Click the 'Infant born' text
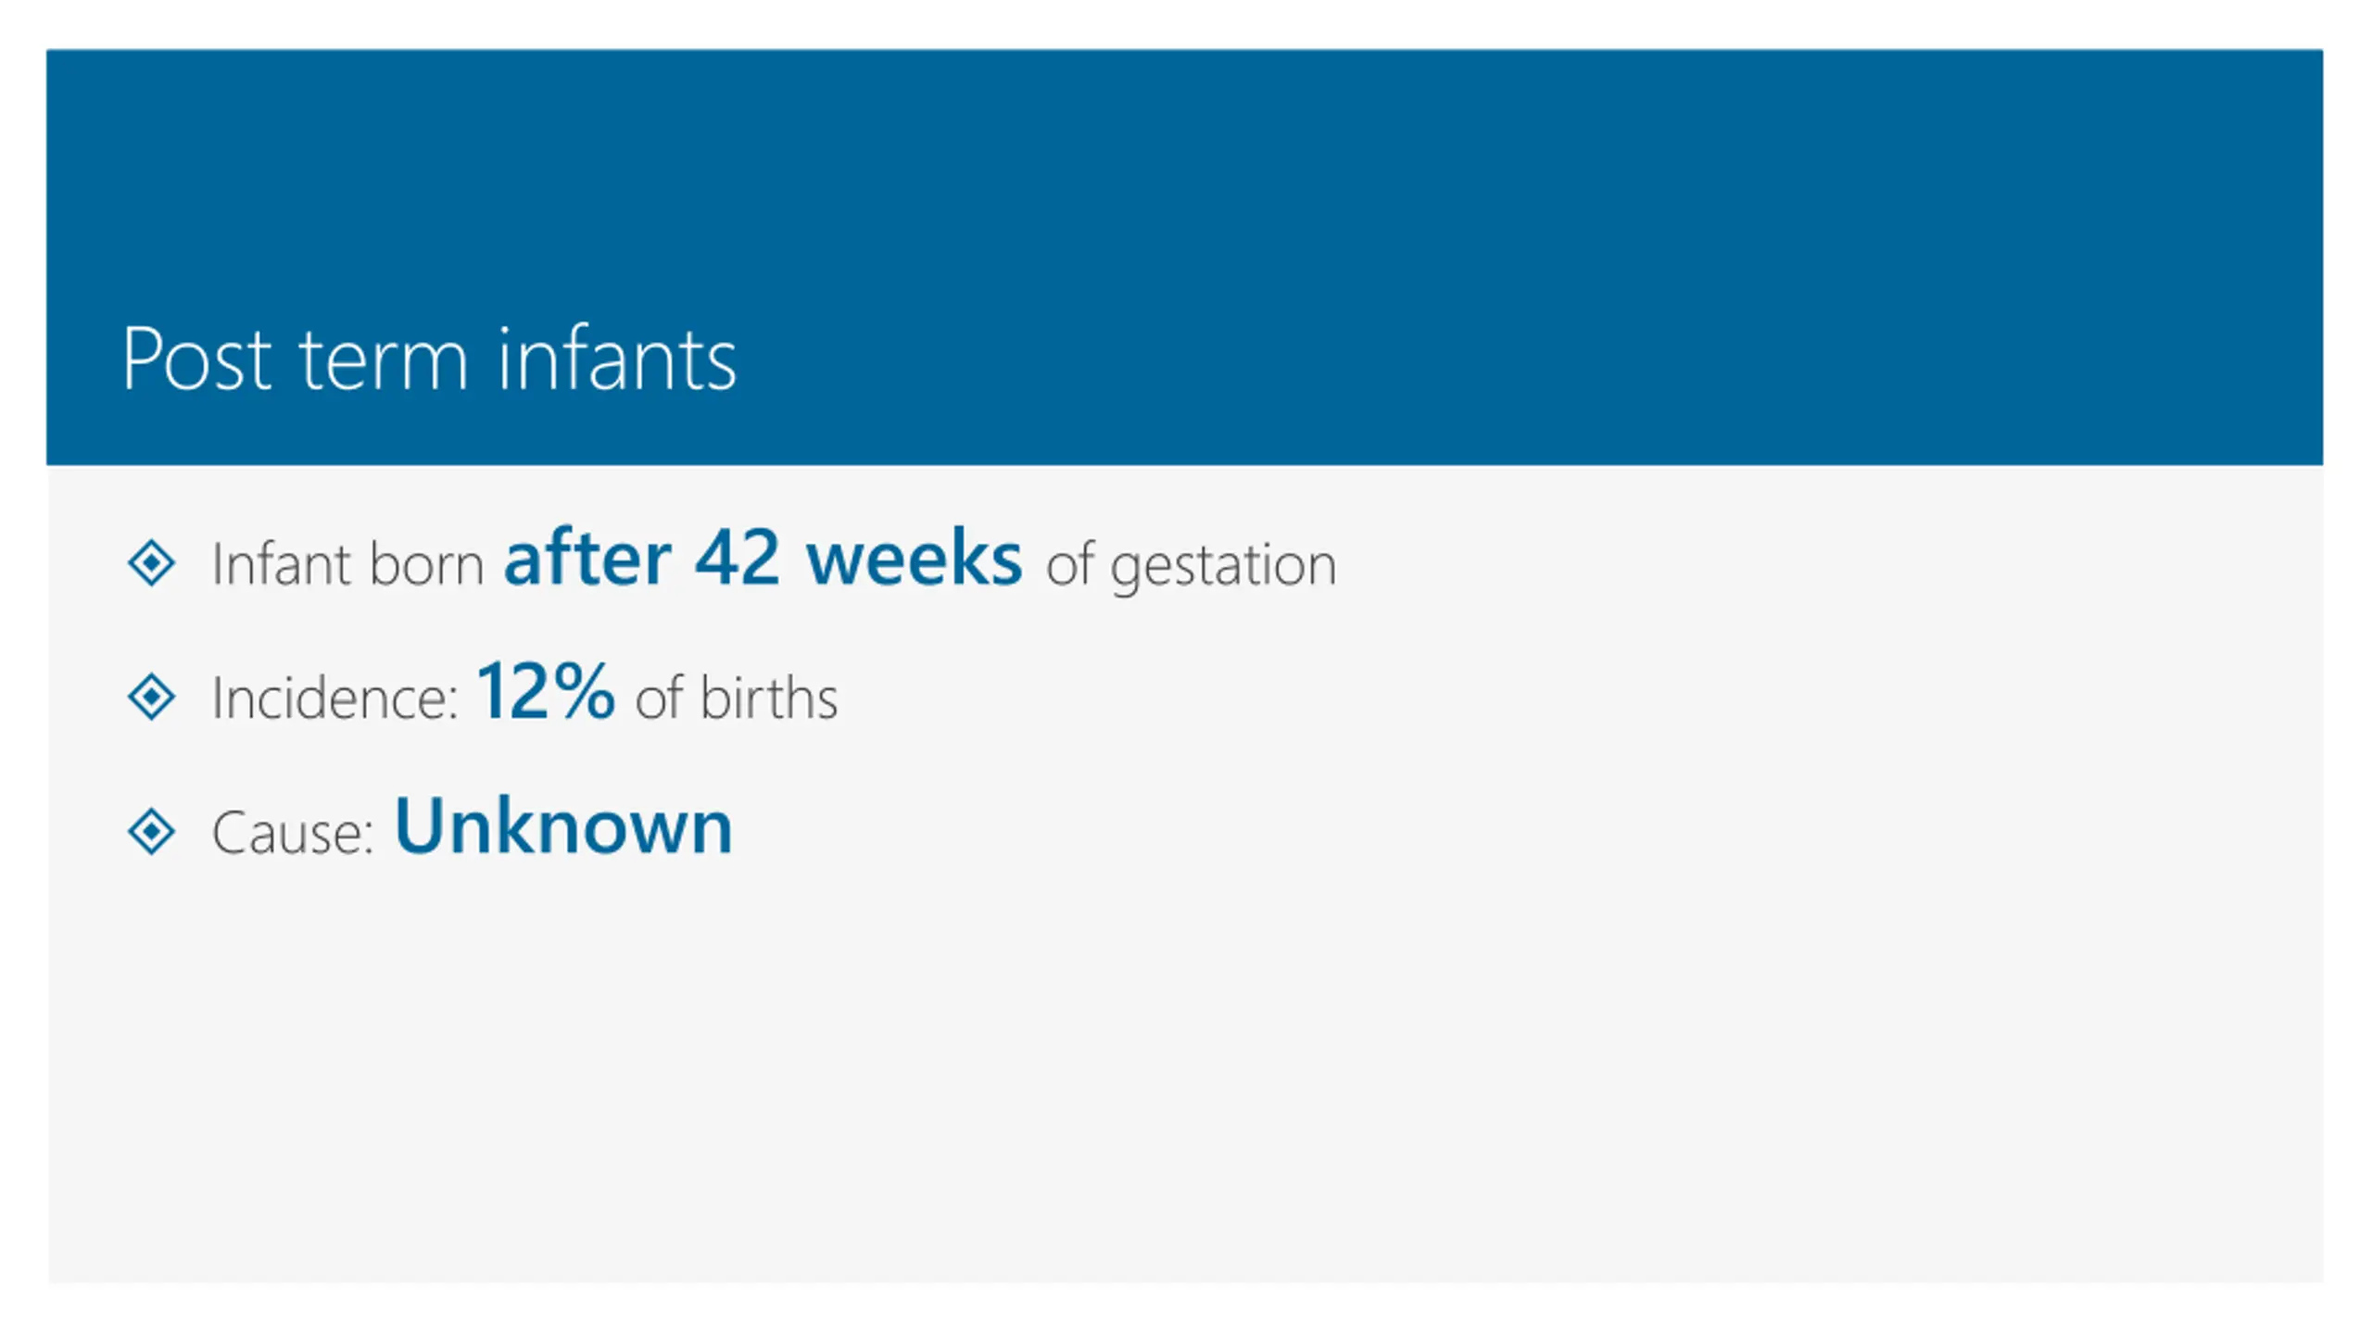 [347, 563]
